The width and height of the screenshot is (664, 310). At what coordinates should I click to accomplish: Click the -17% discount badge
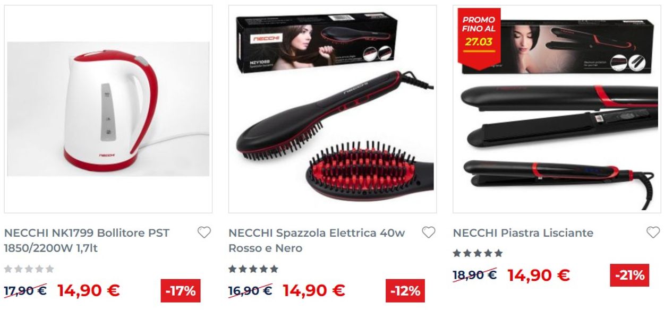[x=181, y=290]
